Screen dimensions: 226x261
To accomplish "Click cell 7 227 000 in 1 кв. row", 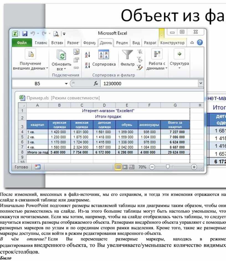I will (175, 132).
